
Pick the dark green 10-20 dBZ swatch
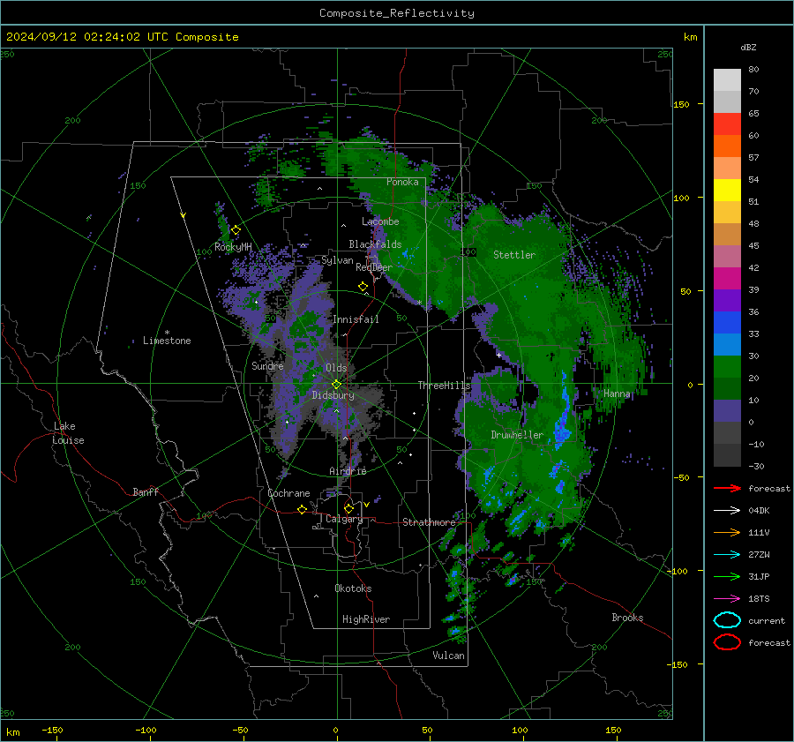(727, 388)
